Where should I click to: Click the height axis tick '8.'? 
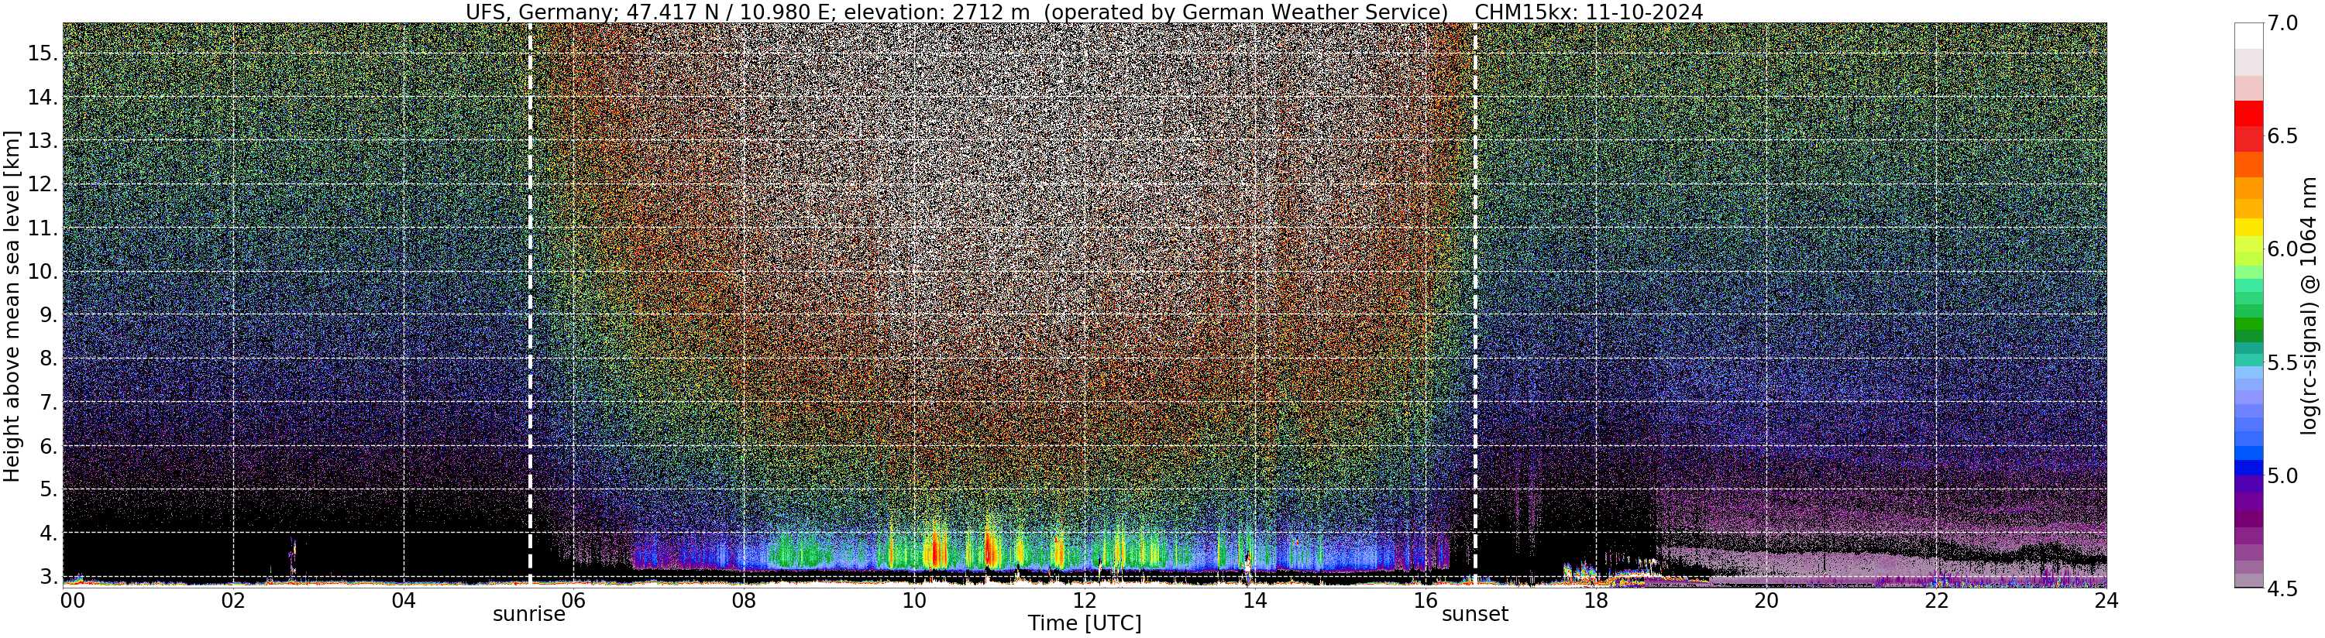click(48, 359)
